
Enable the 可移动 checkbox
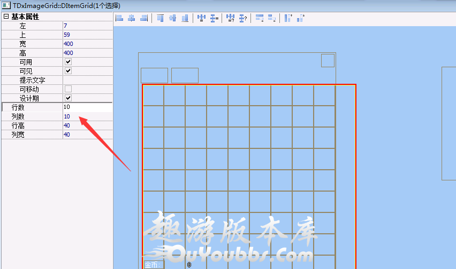coord(68,89)
